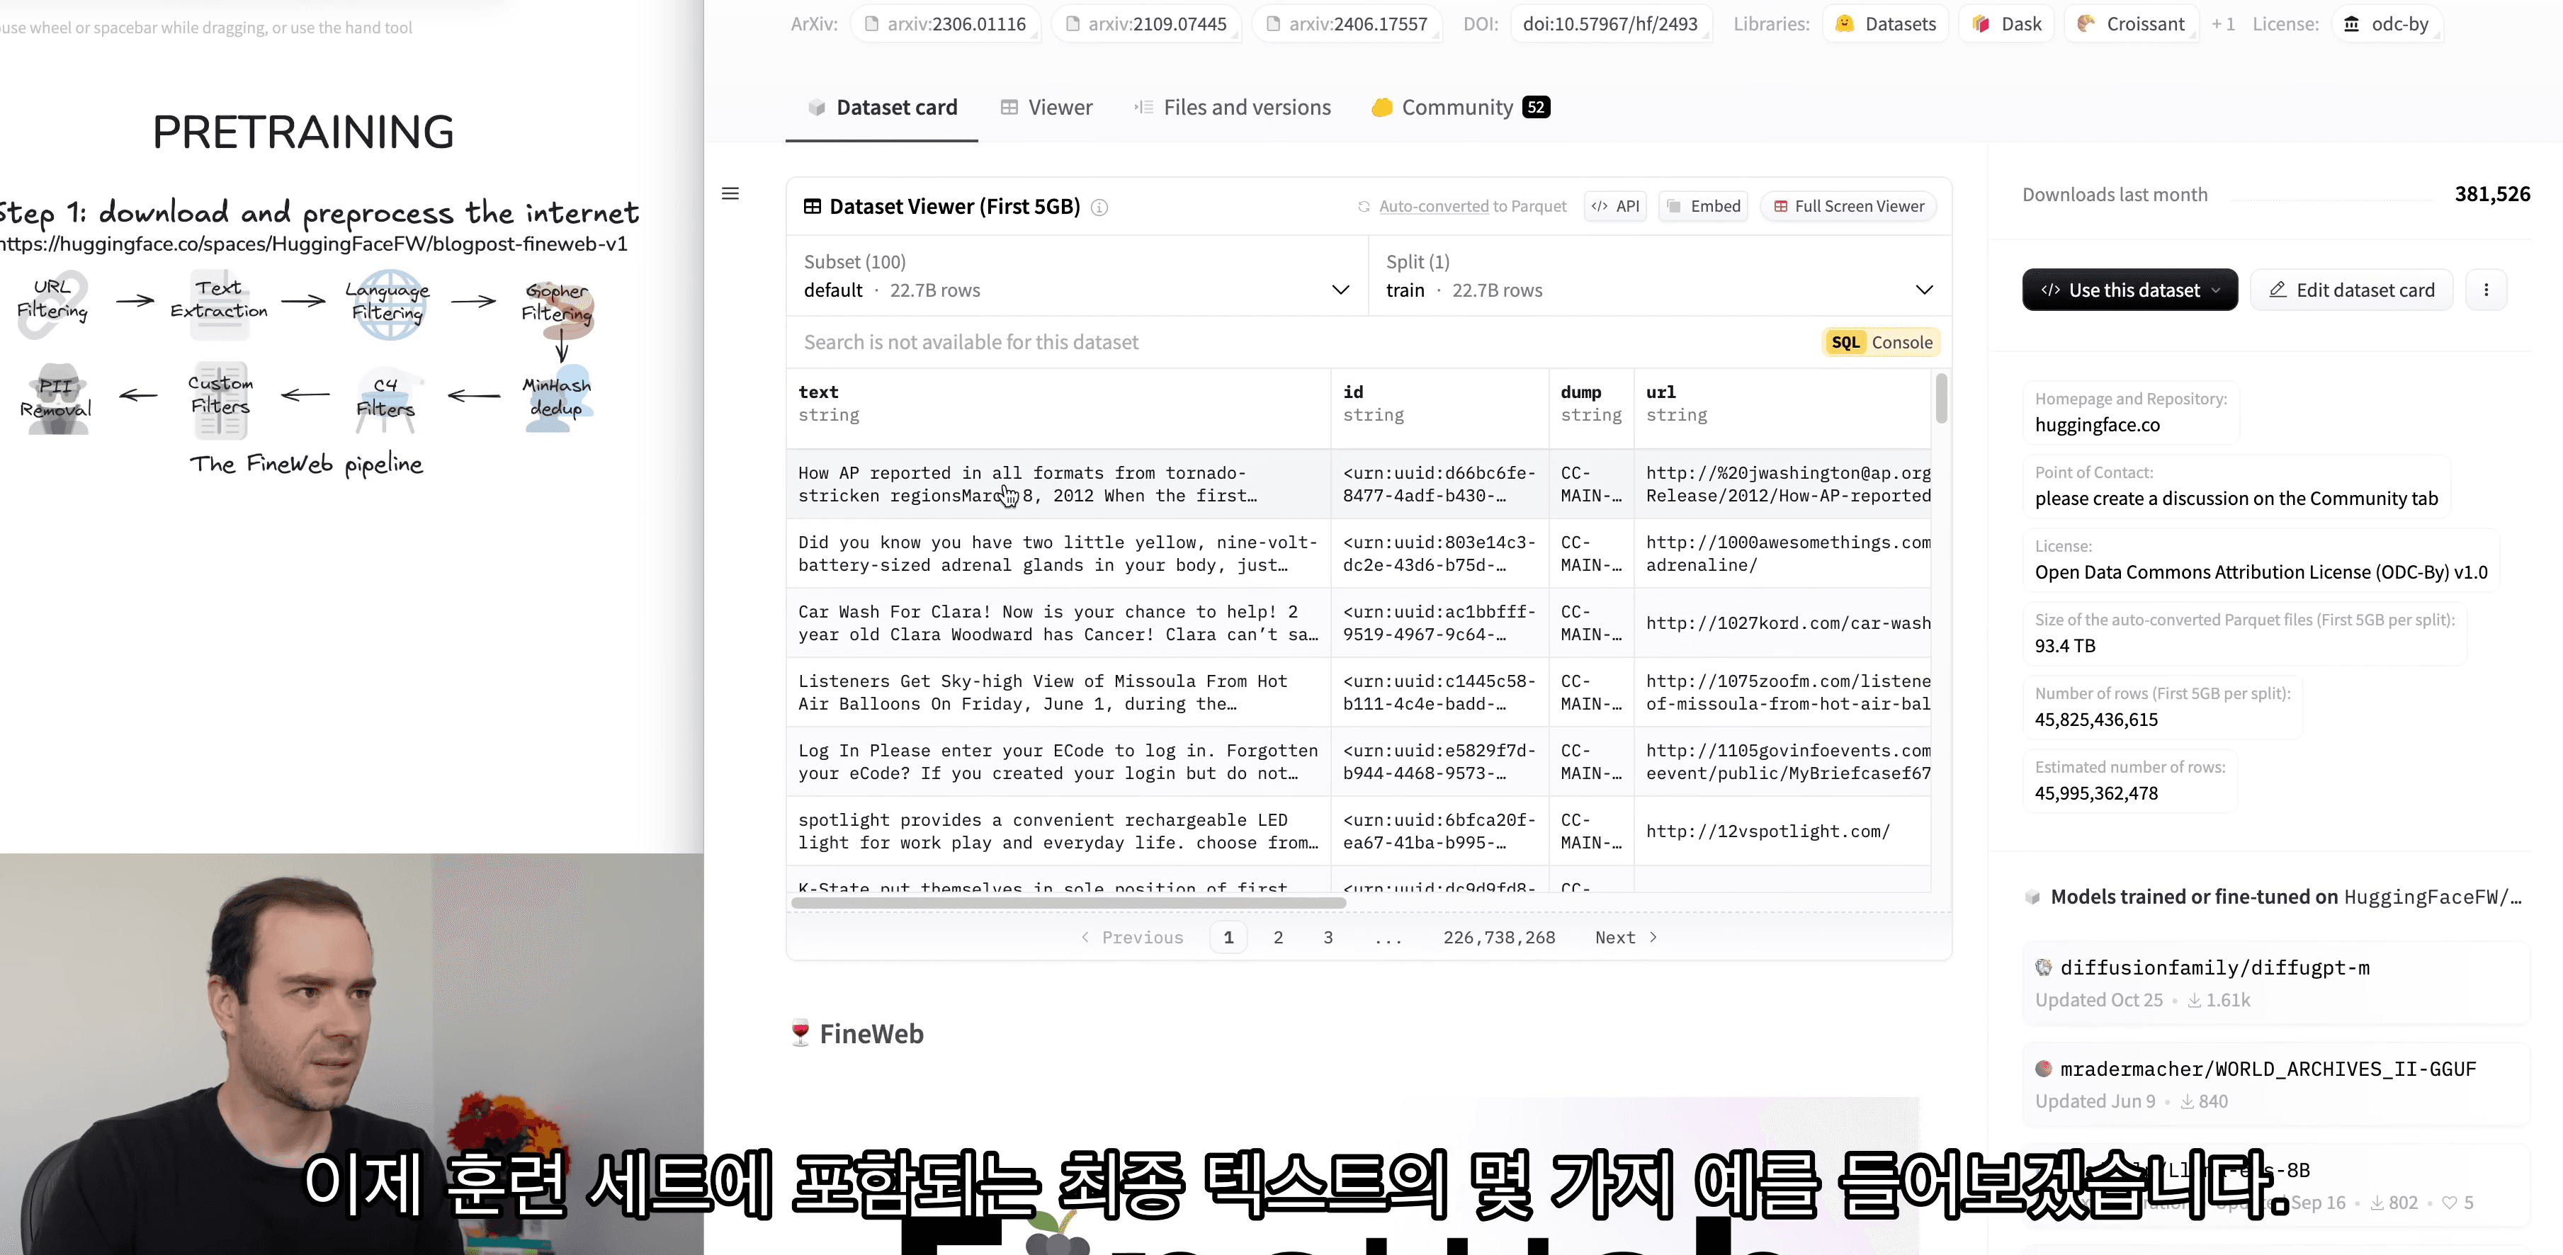Open the API button
The image size is (2563, 1255).
1616,206
